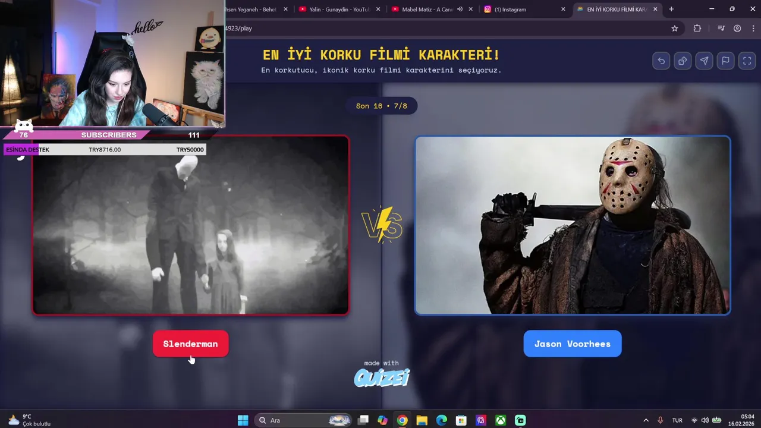Open the mint green app taskbar icon

(x=520, y=420)
